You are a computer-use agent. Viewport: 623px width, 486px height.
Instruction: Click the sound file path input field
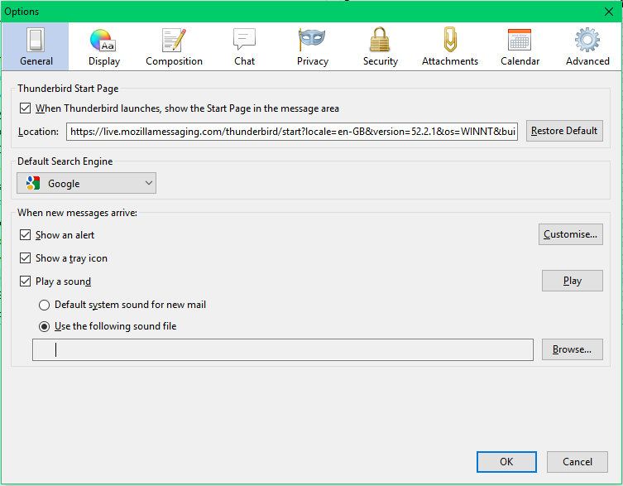[x=283, y=349]
